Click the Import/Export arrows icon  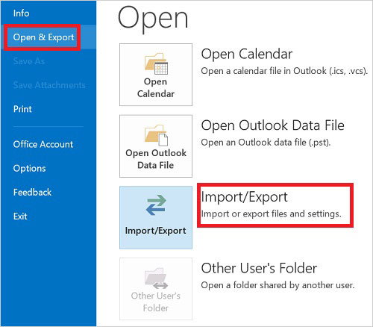pyautogui.click(x=156, y=205)
